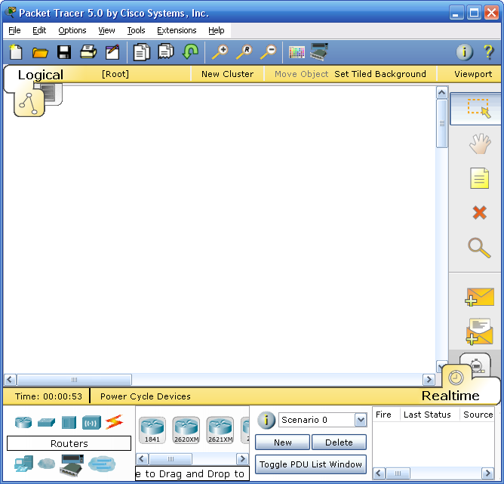The image size is (504, 484).
Task: Pick the 2620XM router
Action: pos(186,430)
